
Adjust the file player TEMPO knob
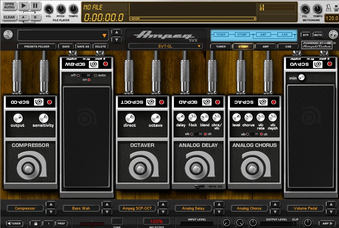pyautogui.click(x=73, y=9)
